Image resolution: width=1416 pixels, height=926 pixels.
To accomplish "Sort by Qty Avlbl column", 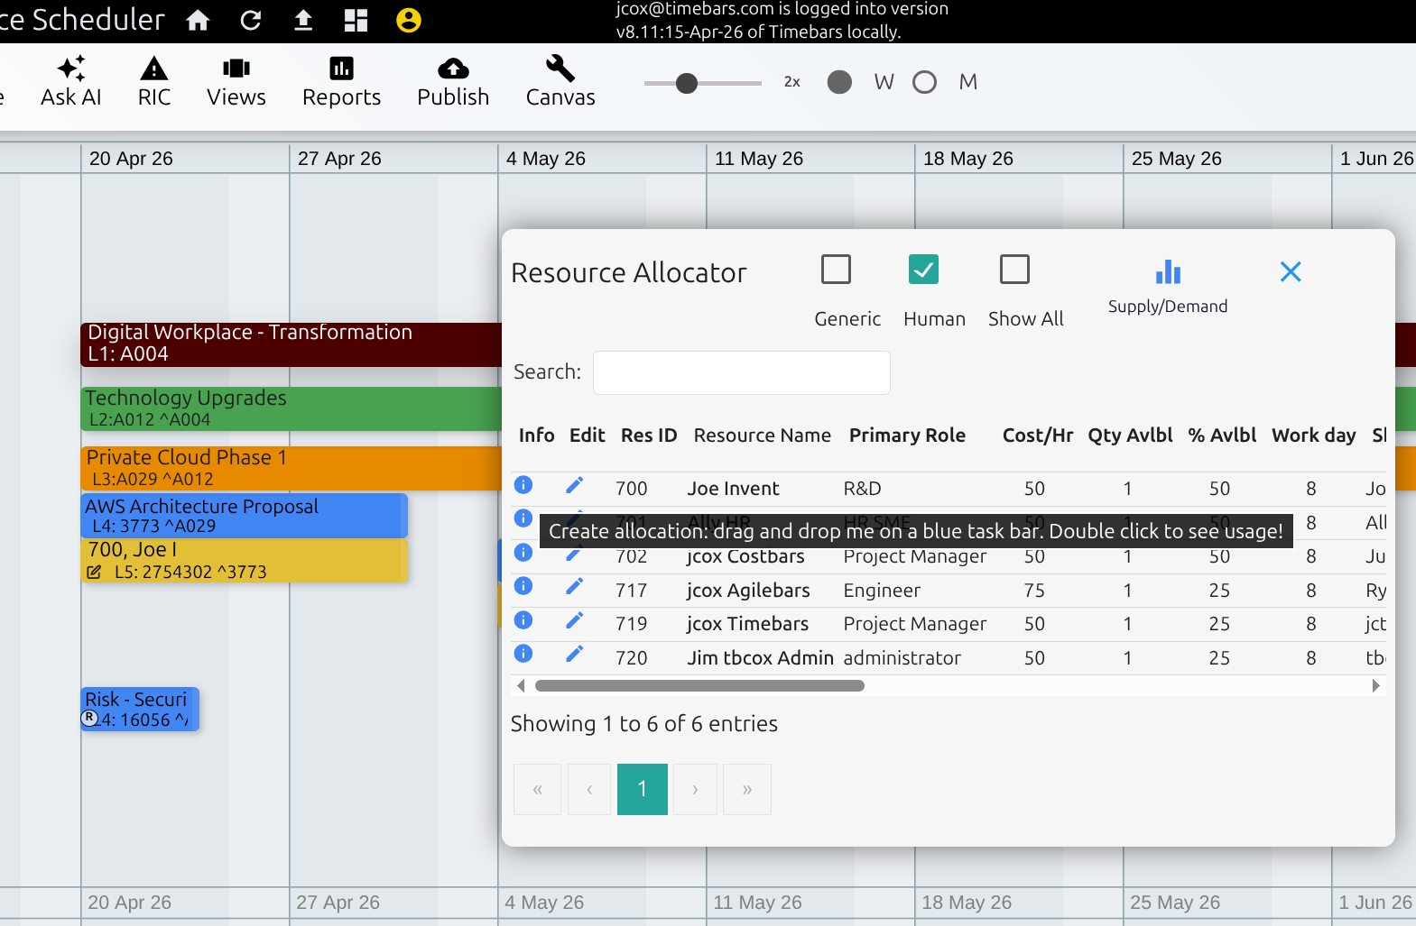I will pyautogui.click(x=1130, y=435).
